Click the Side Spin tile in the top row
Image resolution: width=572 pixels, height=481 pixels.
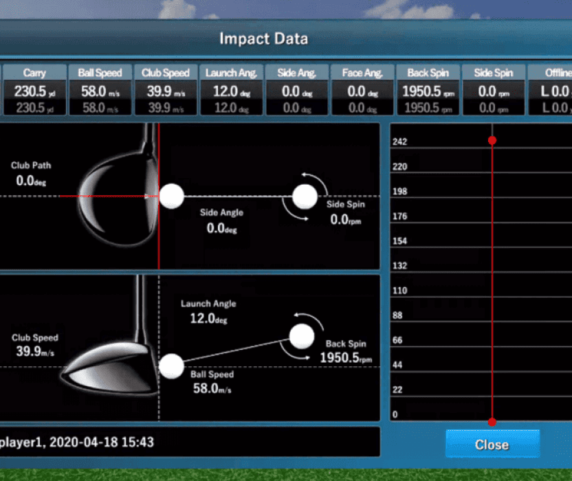pyautogui.click(x=493, y=90)
